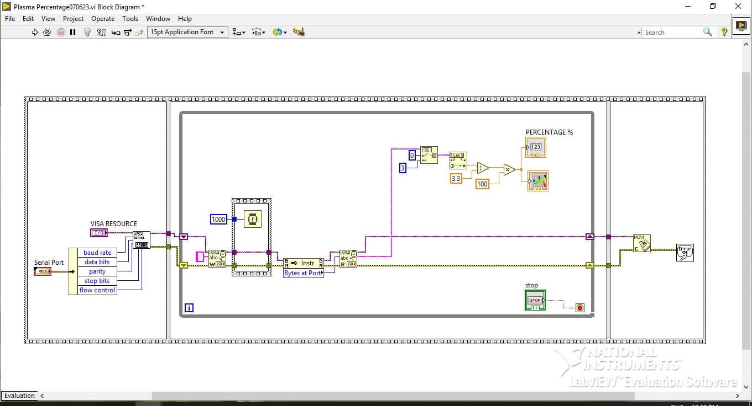
Task: Click the Simple Error Handler VI icon
Action: point(685,252)
